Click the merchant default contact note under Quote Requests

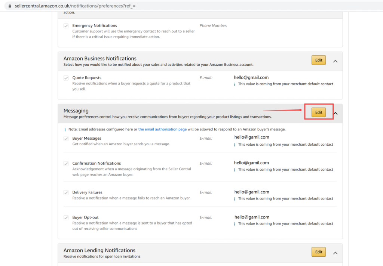285,84
